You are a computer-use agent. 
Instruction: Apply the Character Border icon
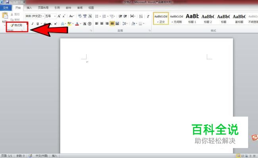tap(90, 16)
